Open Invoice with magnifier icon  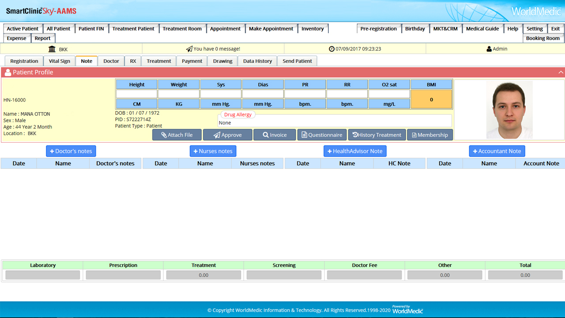(x=274, y=135)
